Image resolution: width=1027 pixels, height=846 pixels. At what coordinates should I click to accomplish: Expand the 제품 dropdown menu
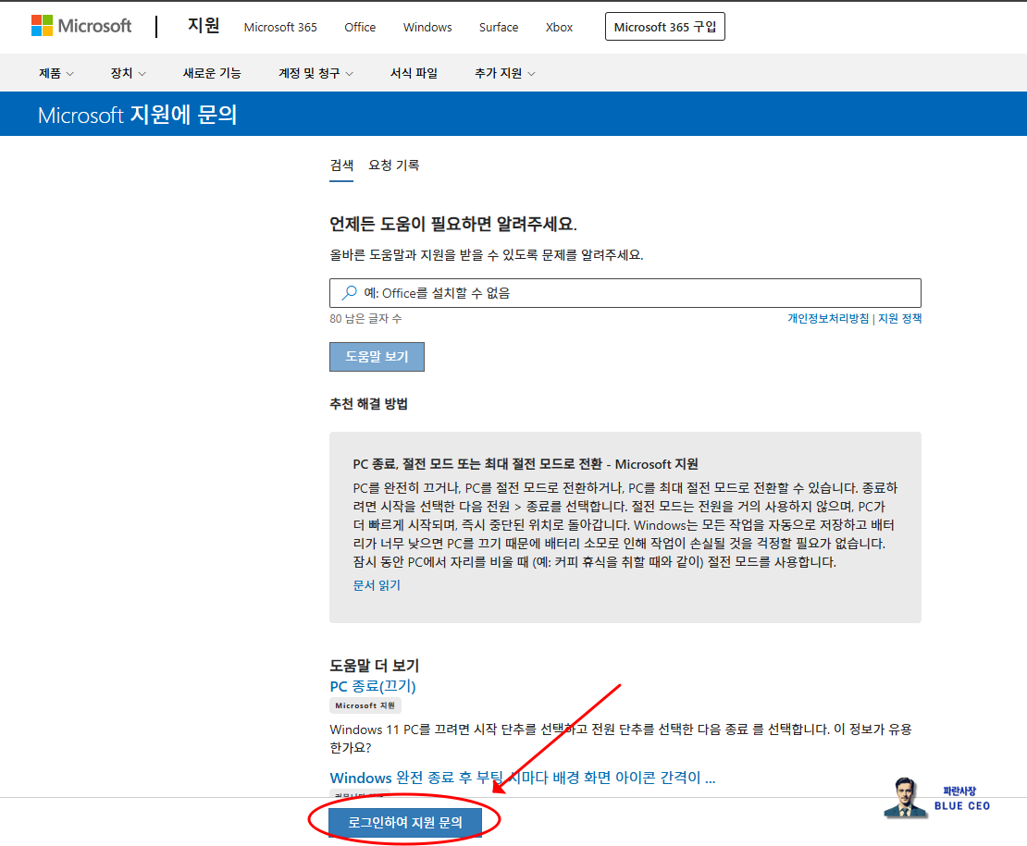pos(56,73)
